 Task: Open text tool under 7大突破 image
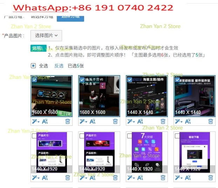click(x=140, y=178)
